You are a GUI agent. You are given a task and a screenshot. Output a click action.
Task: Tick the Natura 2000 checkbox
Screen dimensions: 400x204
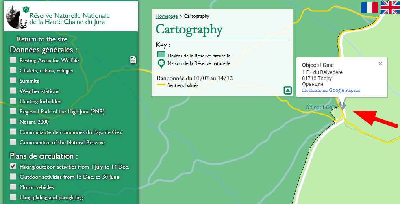click(x=13, y=121)
